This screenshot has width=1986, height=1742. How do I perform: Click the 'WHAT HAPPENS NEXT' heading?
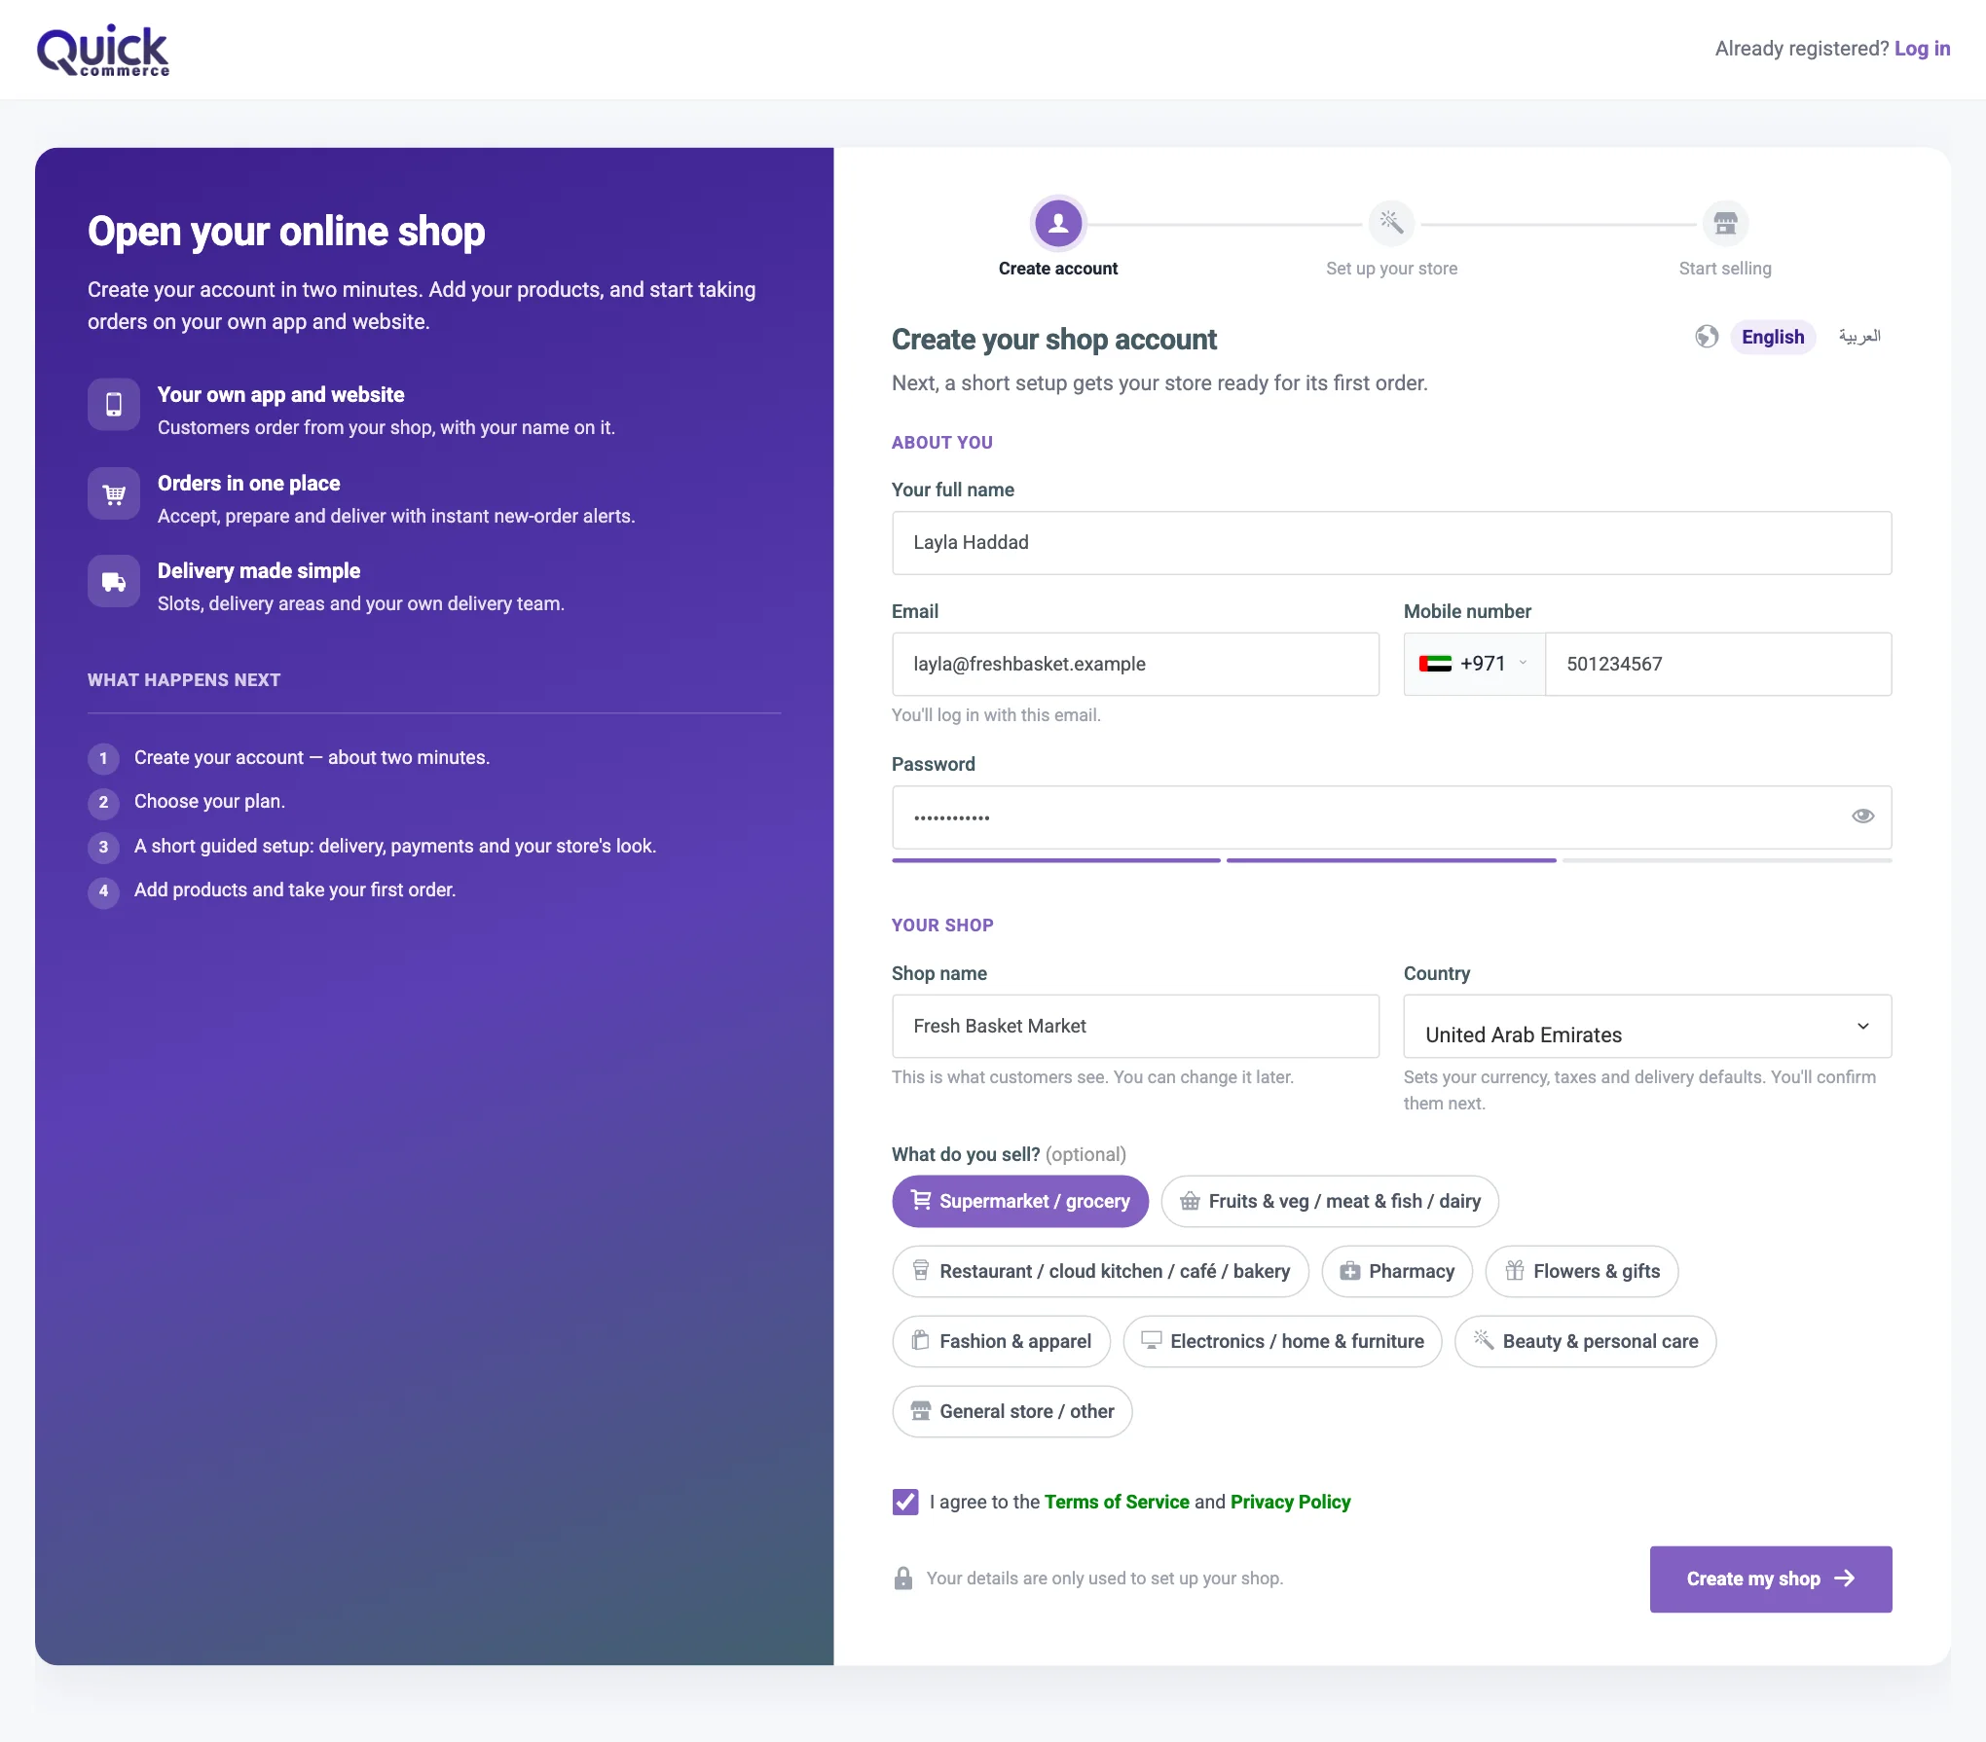point(184,680)
